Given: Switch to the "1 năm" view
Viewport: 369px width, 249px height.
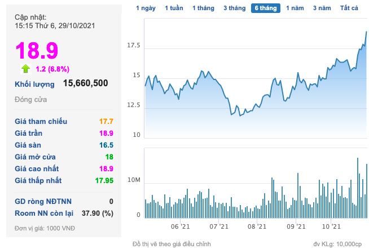Looking at the screenshot, I should (x=295, y=8).
